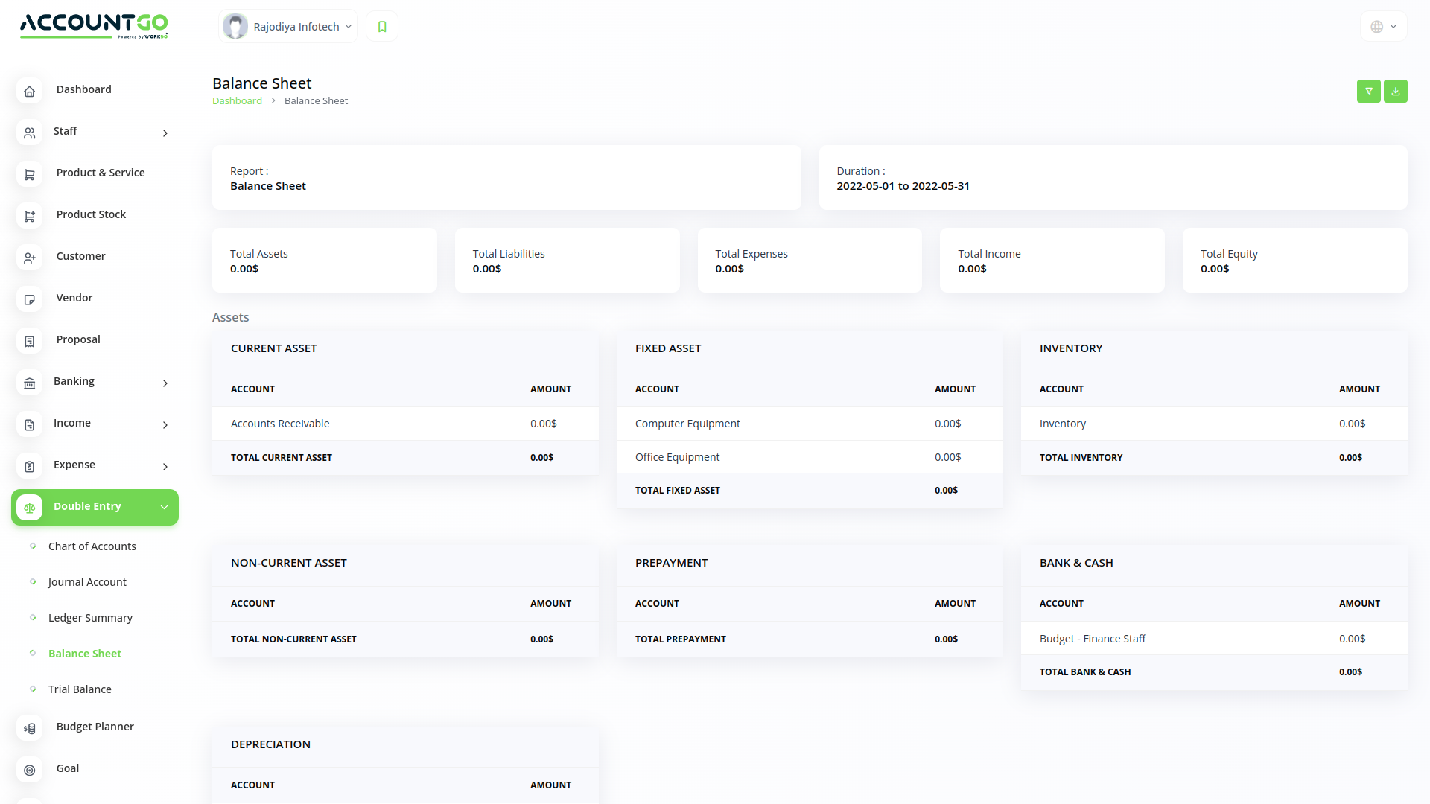Click the green filter icon near Balance Sheet title
This screenshot has height=804, width=1430.
point(1368,91)
